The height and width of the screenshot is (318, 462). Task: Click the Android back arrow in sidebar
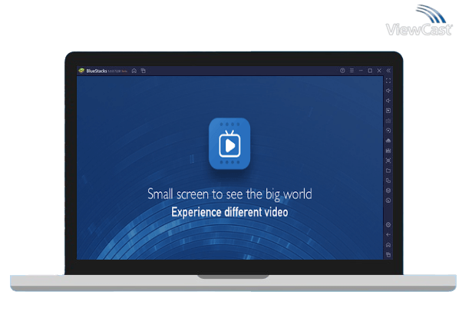pyautogui.click(x=388, y=234)
